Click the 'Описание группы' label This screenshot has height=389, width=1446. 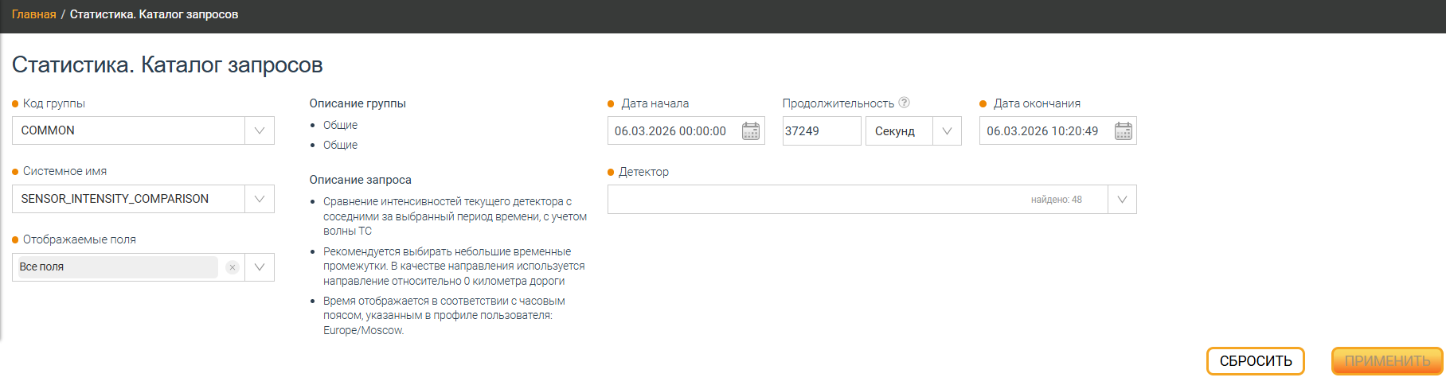[358, 103]
